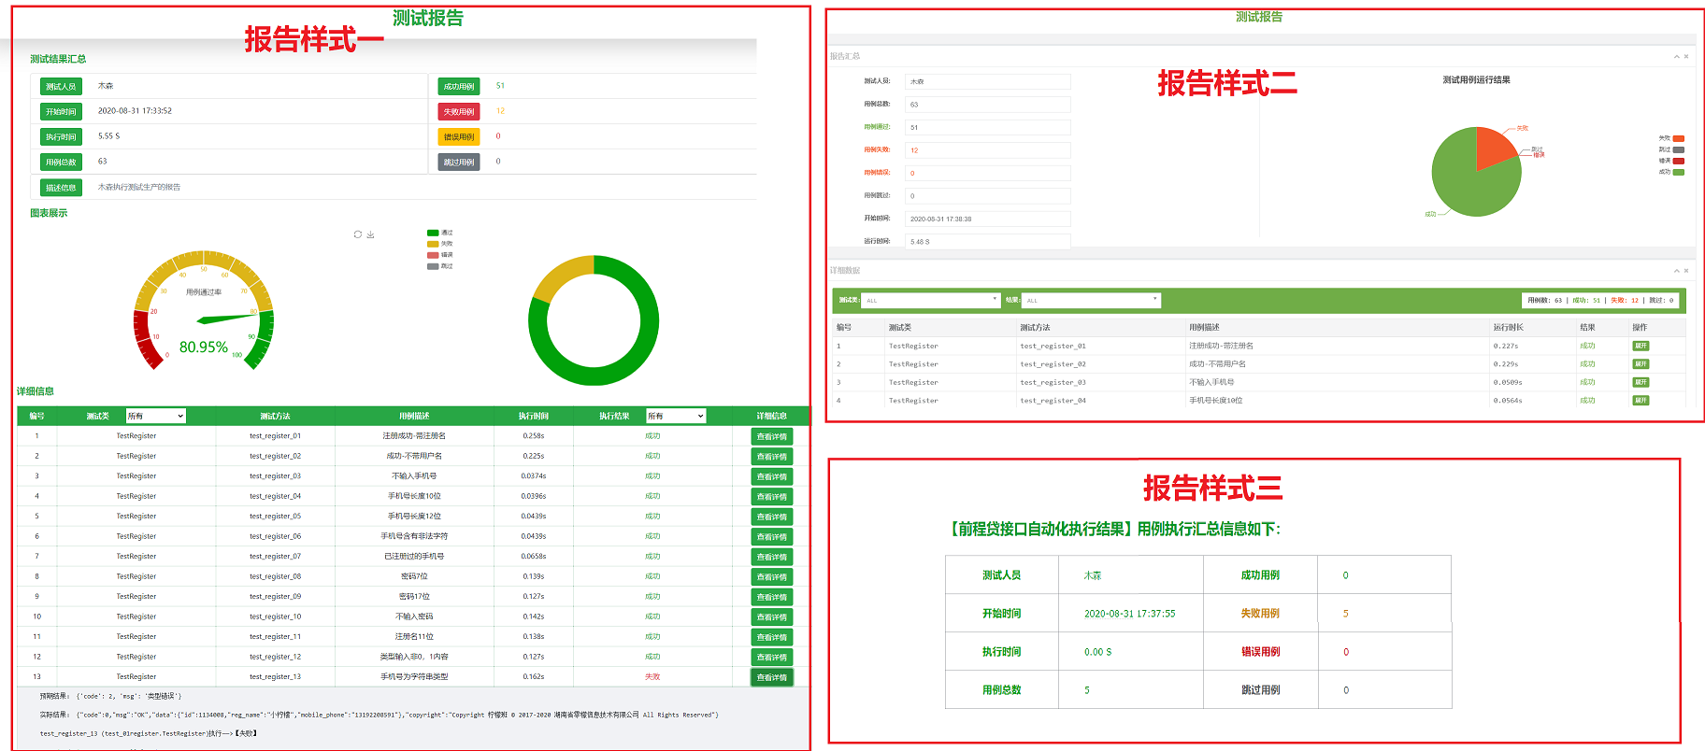
Task: Click the chart download/save image icon
Action: coord(370,234)
